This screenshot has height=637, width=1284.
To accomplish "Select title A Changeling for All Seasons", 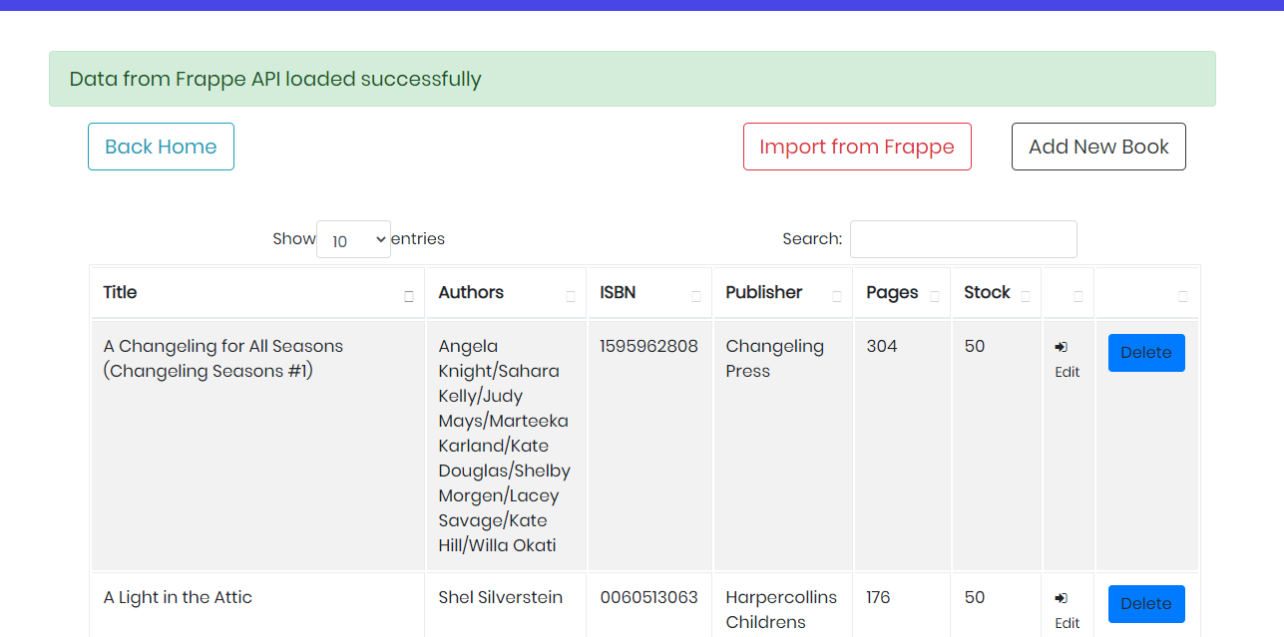I will (x=223, y=359).
